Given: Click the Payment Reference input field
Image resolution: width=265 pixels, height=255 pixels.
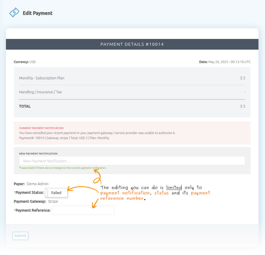Looking at the screenshot, I should point(83,210).
